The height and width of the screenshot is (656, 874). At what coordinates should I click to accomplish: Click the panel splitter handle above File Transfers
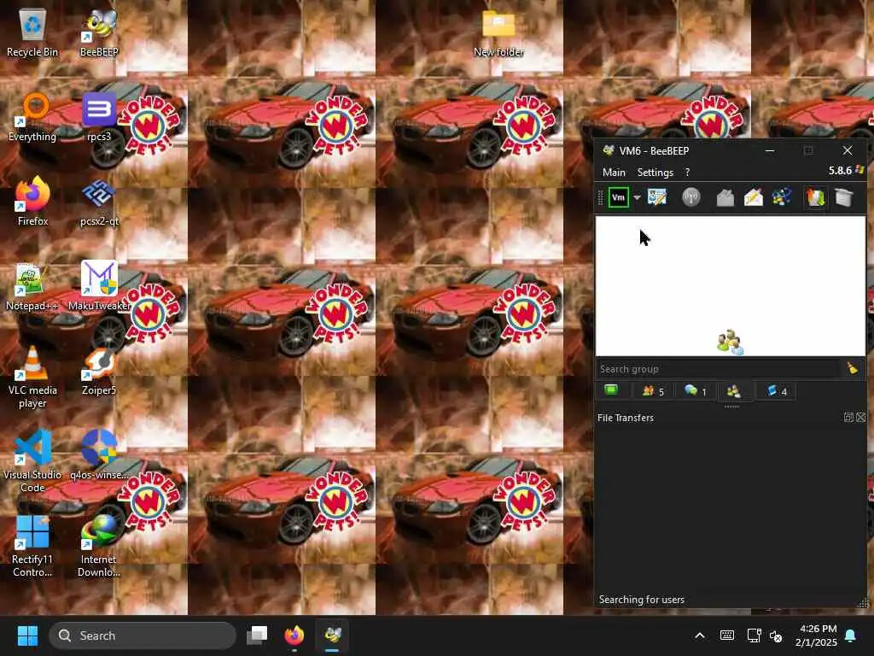tap(731, 407)
